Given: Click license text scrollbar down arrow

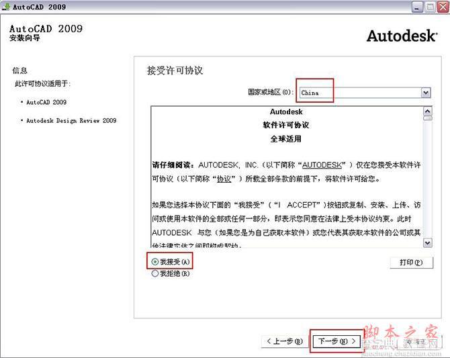Looking at the screenshot, I should [x=428, y=243].
